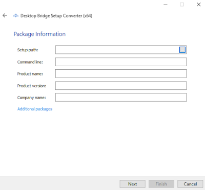Click the Package Information heading
The height and width of the screenshot is (190, 205).
39,34
